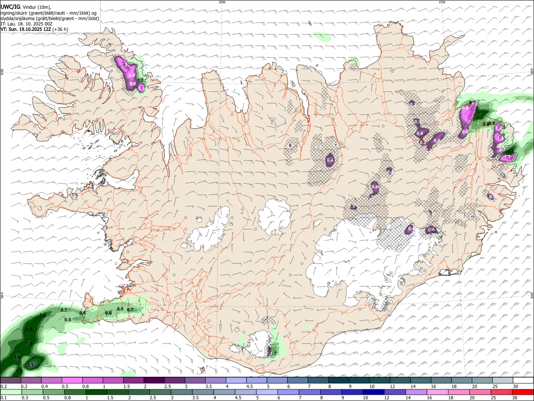Click the slydda/snjókoma legend description line
Image resolution: width=534 pixels, height=401 pixels.
coord(50,18)
